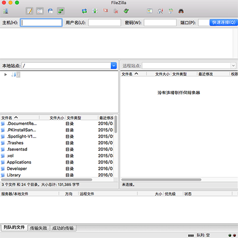Sort local list by 文件类型 column
The width and height of the screenshot is (238, 238).
82,118
